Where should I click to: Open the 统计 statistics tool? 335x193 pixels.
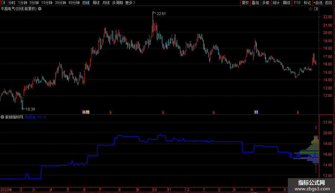pos(276,3)
